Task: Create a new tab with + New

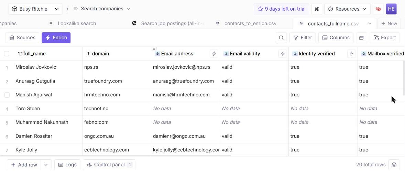Action: 389,23
